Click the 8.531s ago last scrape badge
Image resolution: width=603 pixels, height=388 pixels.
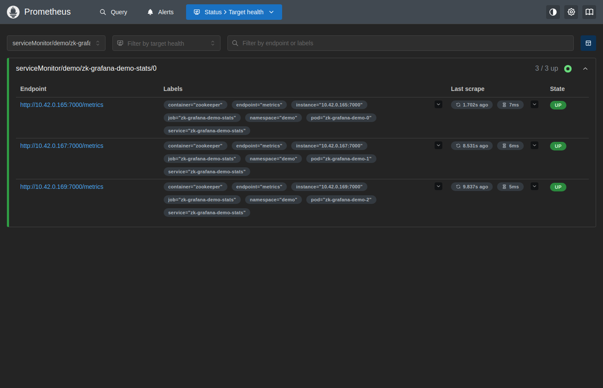[472, 146]
